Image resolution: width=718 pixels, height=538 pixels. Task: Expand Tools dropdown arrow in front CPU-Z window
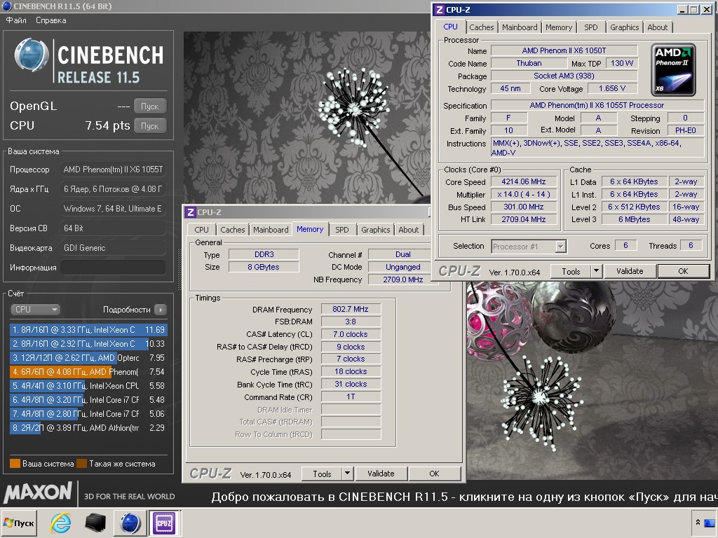tap(596, 271)
